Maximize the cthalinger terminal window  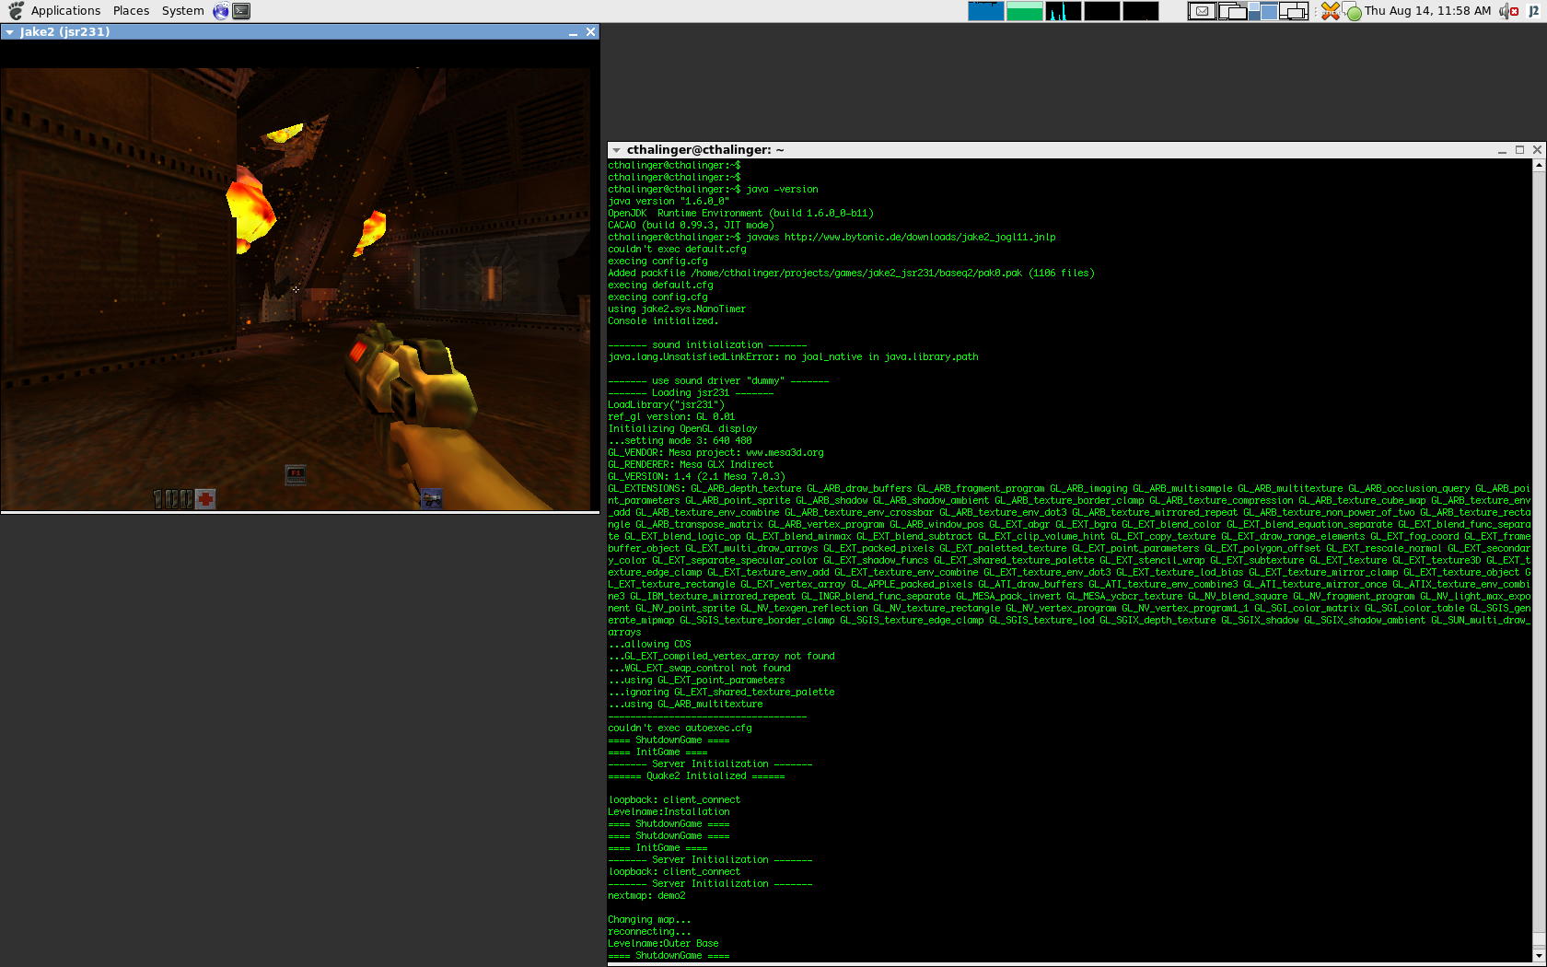click(x=1519, y=150)
